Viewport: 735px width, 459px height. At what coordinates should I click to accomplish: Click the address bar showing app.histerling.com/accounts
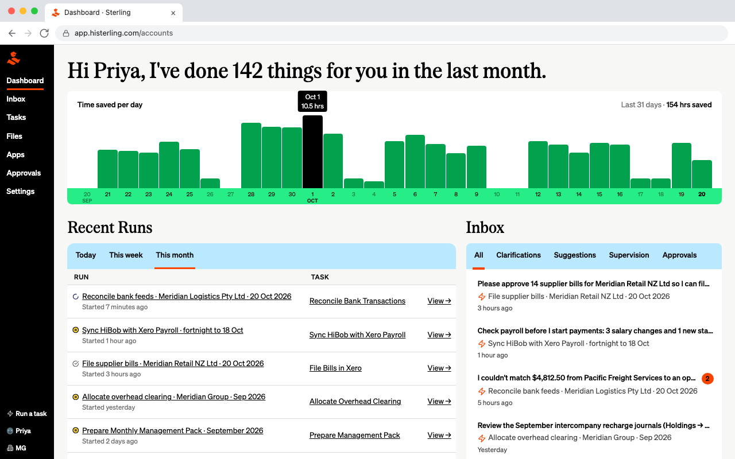[x=392, y=33]
